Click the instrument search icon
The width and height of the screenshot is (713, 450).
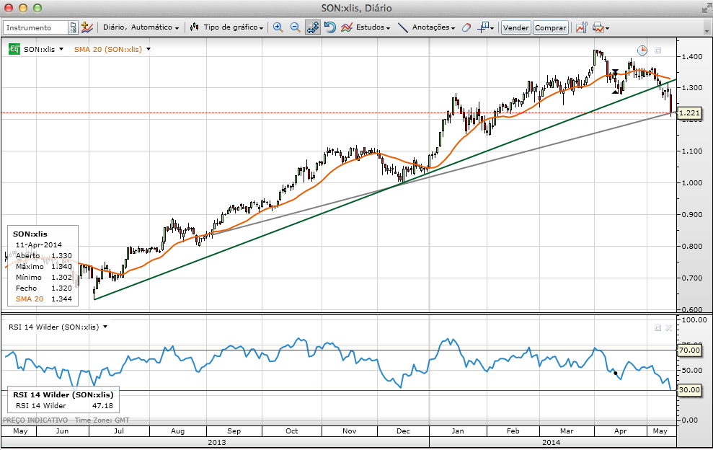[73, 27]
